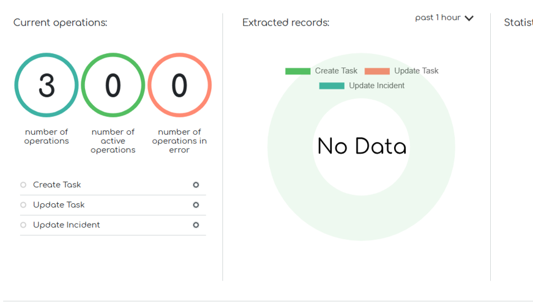
Task: Open the past 1 hour time range
Action: coord(438,18)
